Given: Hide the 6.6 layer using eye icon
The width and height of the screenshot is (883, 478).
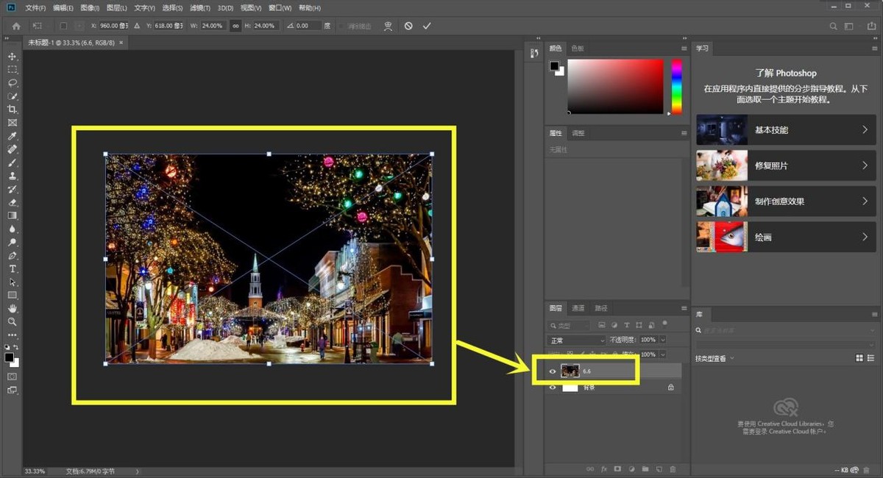Looking at the screenshot, I should pyautogui.click(x=553, y=371).
